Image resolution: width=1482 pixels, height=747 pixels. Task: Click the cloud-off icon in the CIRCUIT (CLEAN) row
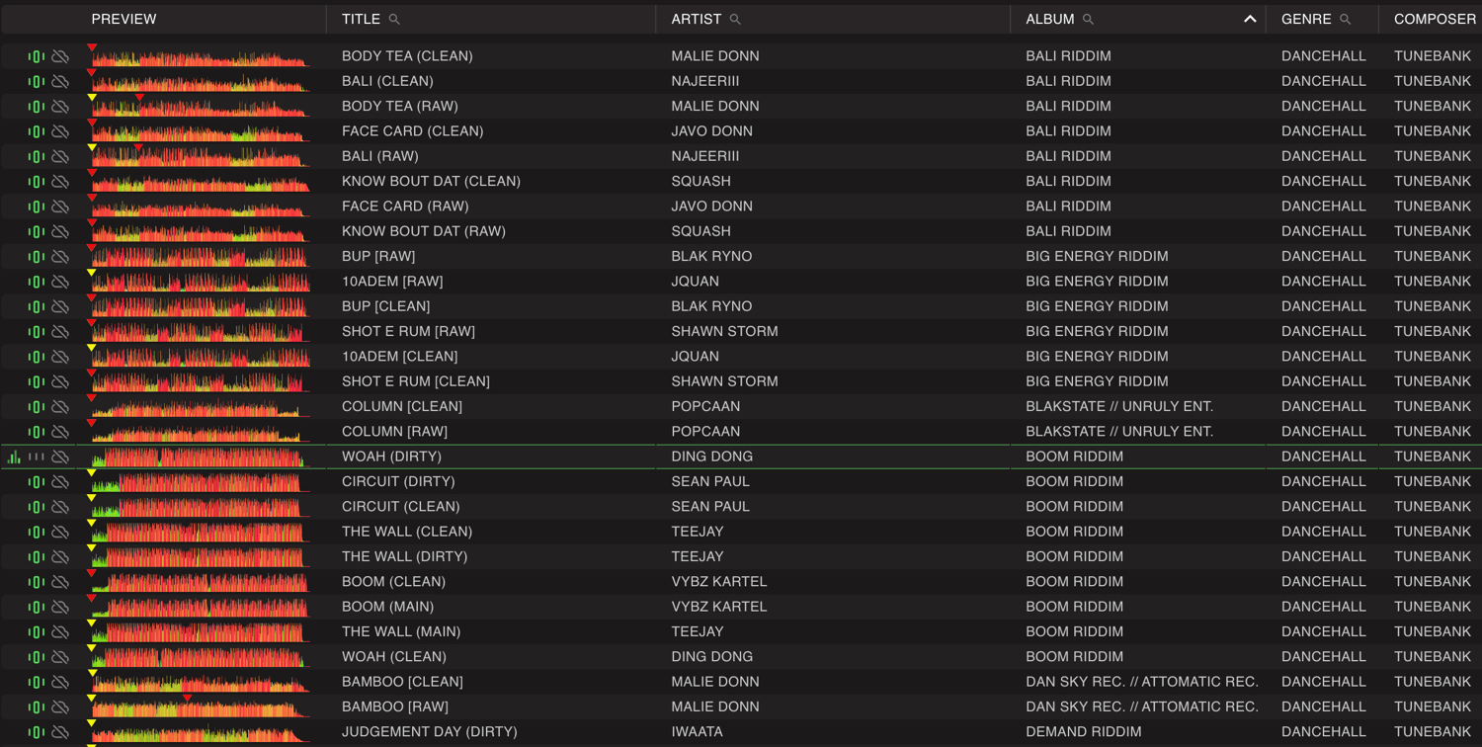[x=60, y=507]
